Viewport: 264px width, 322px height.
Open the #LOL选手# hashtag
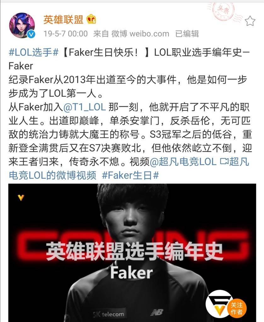tap(34, 53)
